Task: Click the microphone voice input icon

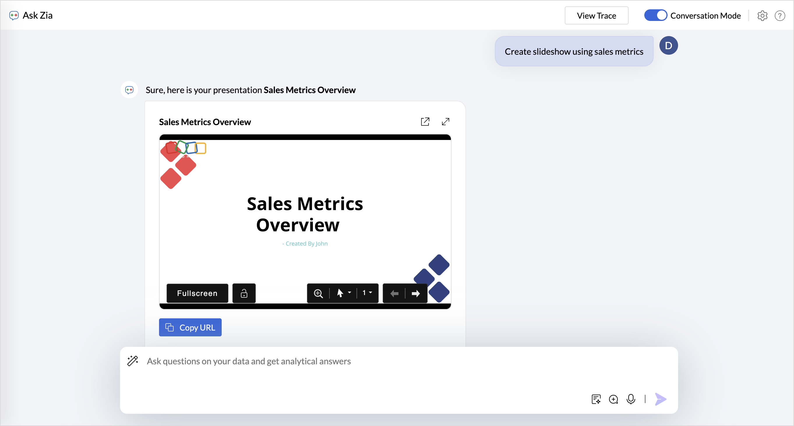Action: coord(631,399)
